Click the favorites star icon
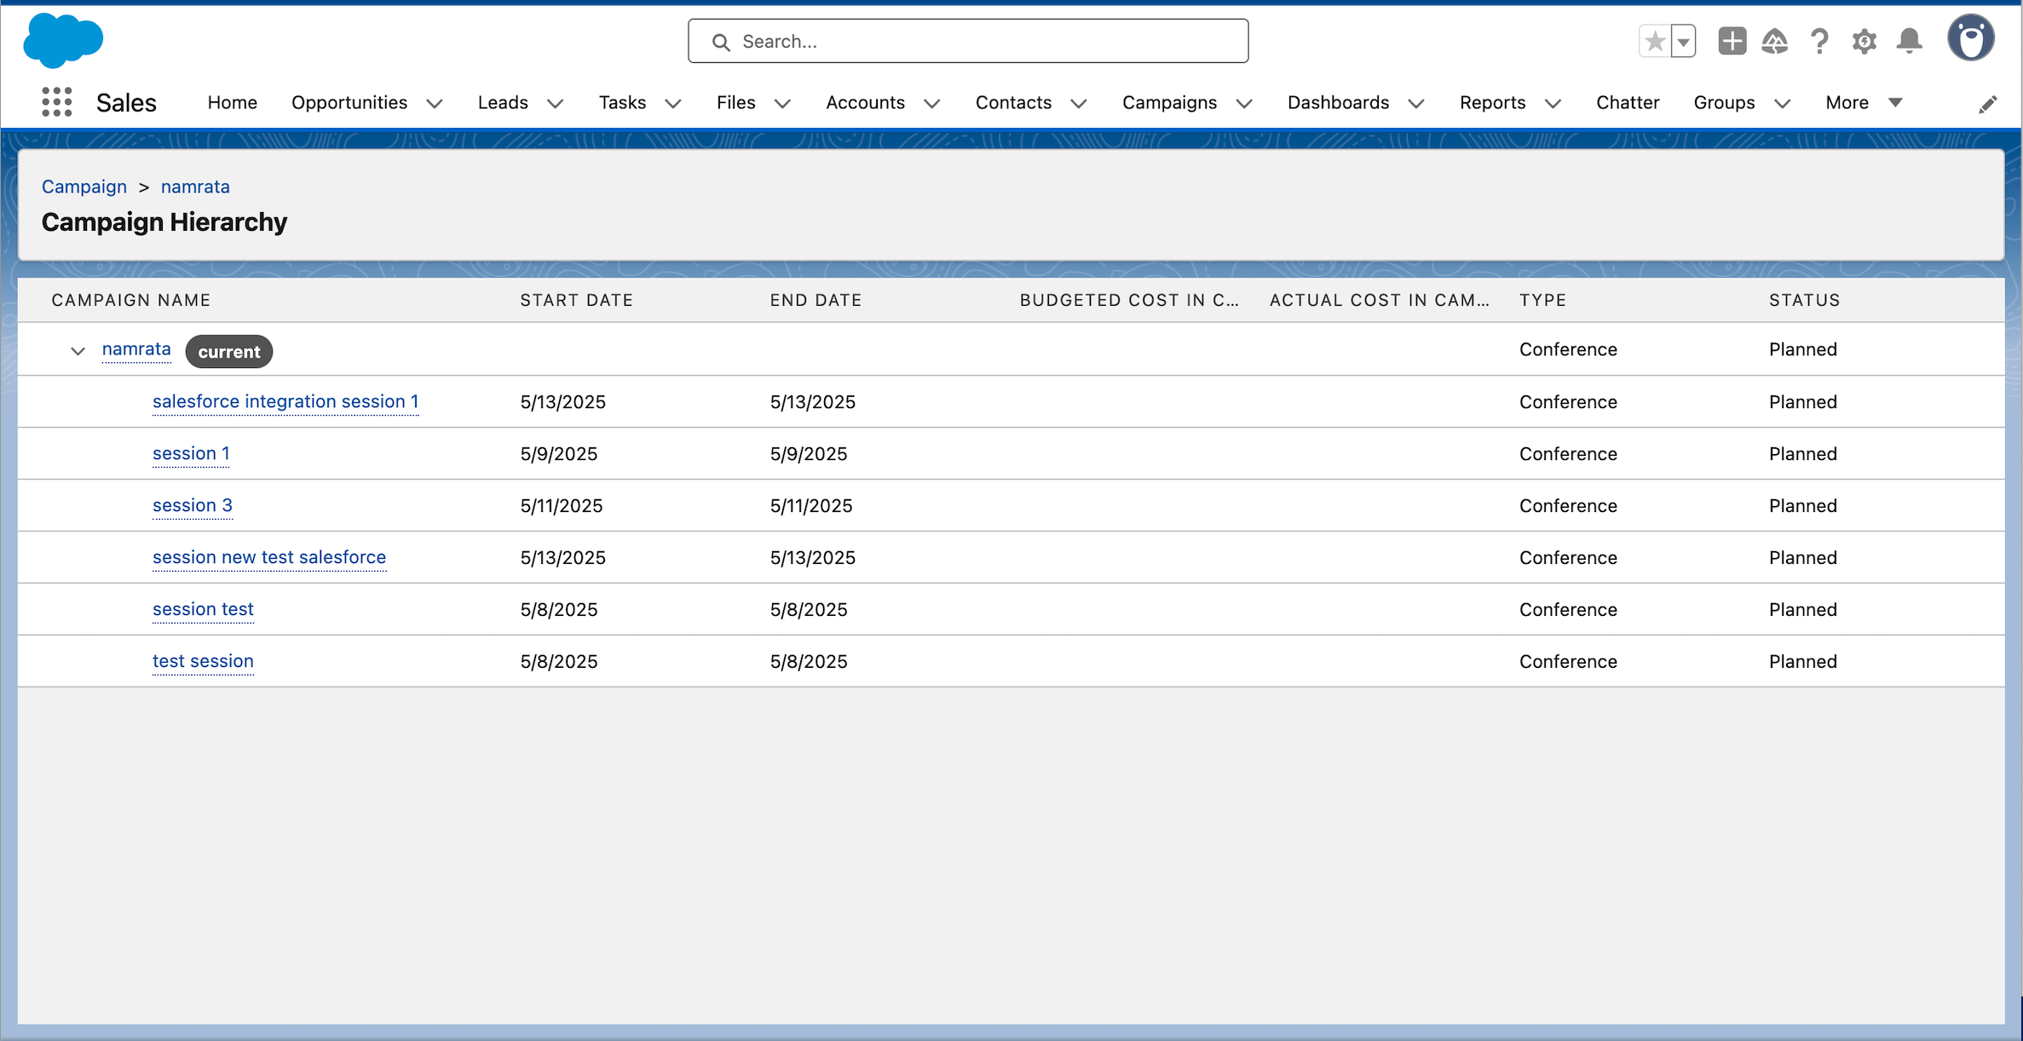Viewport: 2023px width, 1041px height. coord(1655,41)
